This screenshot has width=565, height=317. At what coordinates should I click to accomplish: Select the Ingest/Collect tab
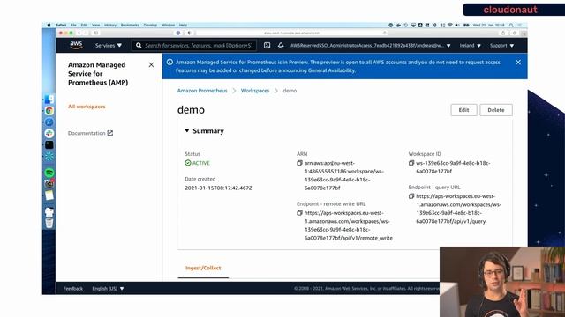click(x=203, y=268)
